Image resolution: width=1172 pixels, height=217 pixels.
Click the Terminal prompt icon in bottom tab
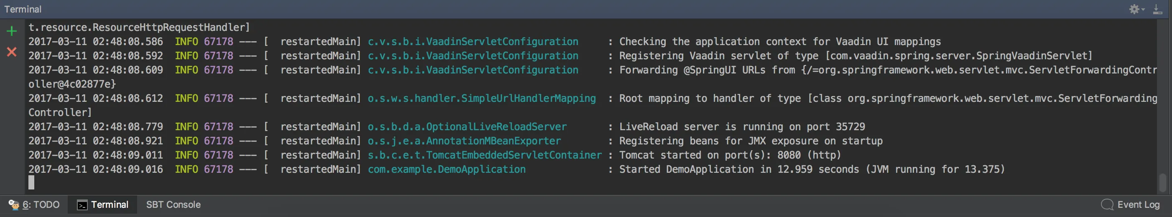[82, 205]
